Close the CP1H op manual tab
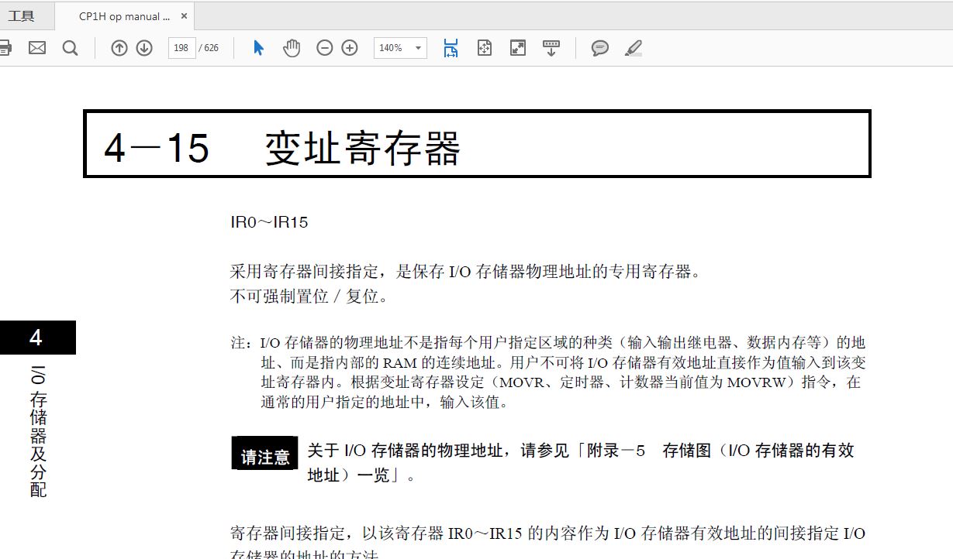The image size is (953, 559). point(184,16)
